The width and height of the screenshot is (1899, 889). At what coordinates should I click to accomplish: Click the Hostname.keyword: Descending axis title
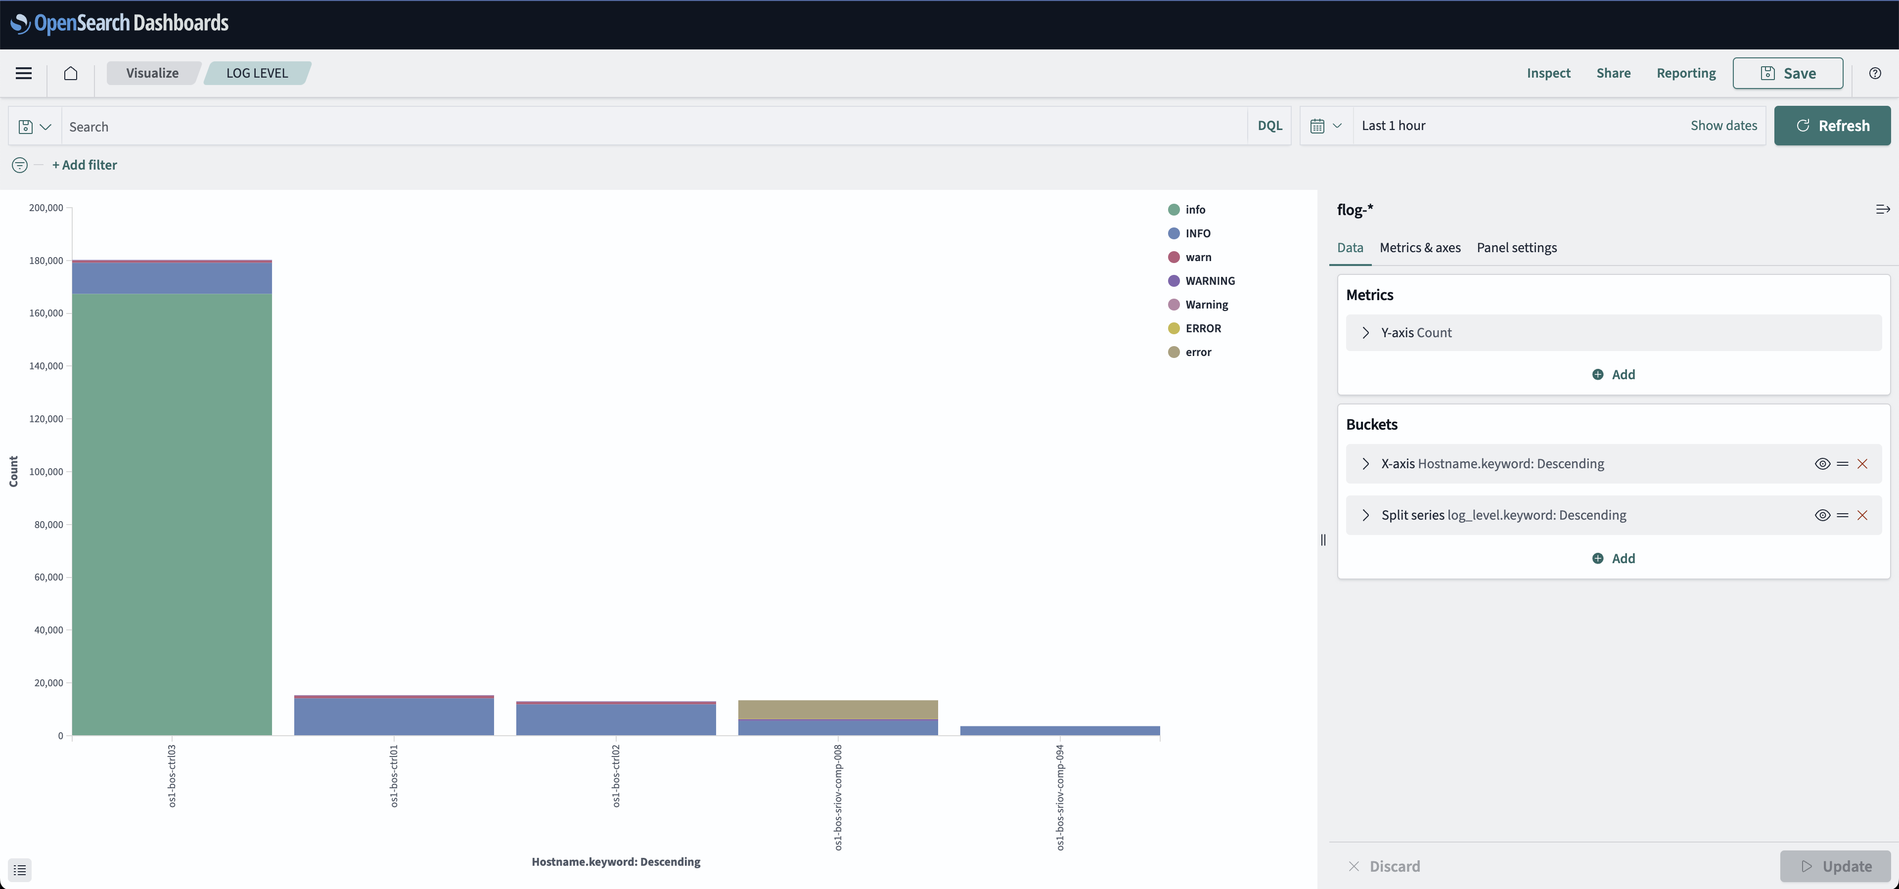click(616, 862)
